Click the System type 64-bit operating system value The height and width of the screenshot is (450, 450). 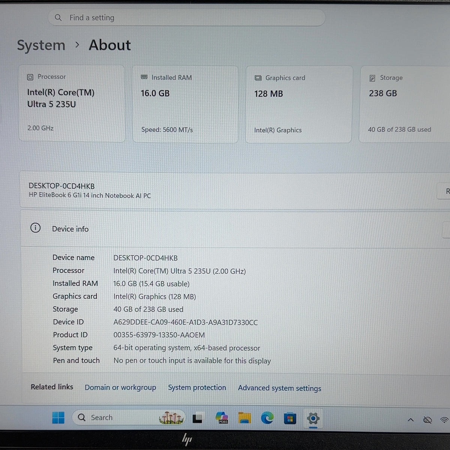pyautogui.click(x=187, y=348)
